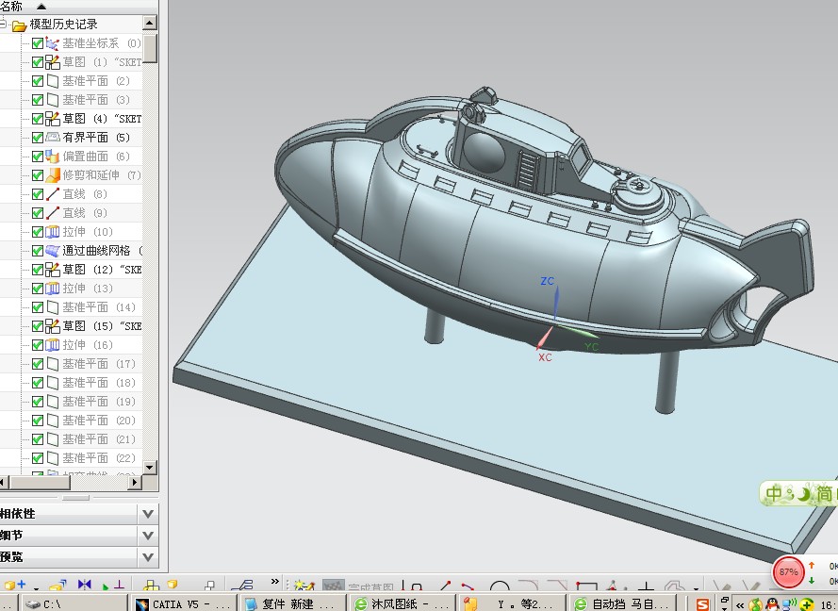Switch to the 沐风图纸 taskbar window

point(402,603)
